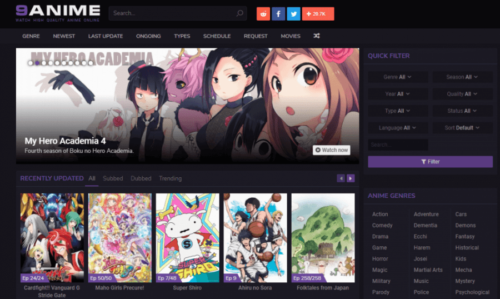Switch to the Subbed tab
Image resolution: width=500 pixels, height=299 pixels.
pos(113,178)
